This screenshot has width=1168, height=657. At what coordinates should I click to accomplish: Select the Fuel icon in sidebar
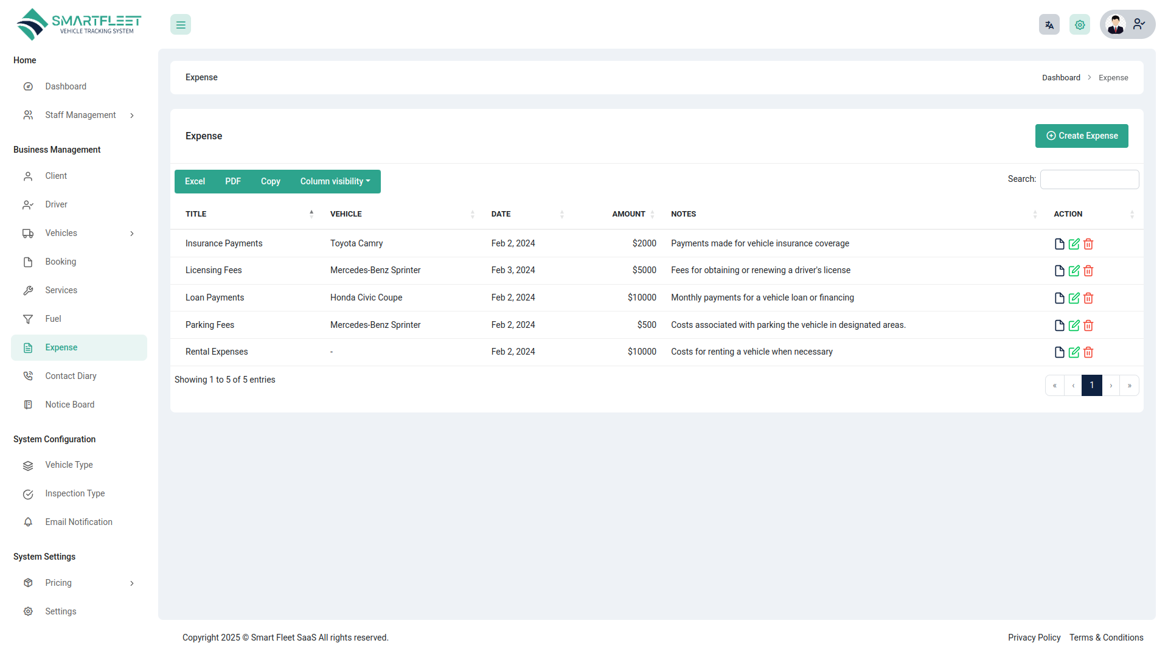click(x=28, y=318)
